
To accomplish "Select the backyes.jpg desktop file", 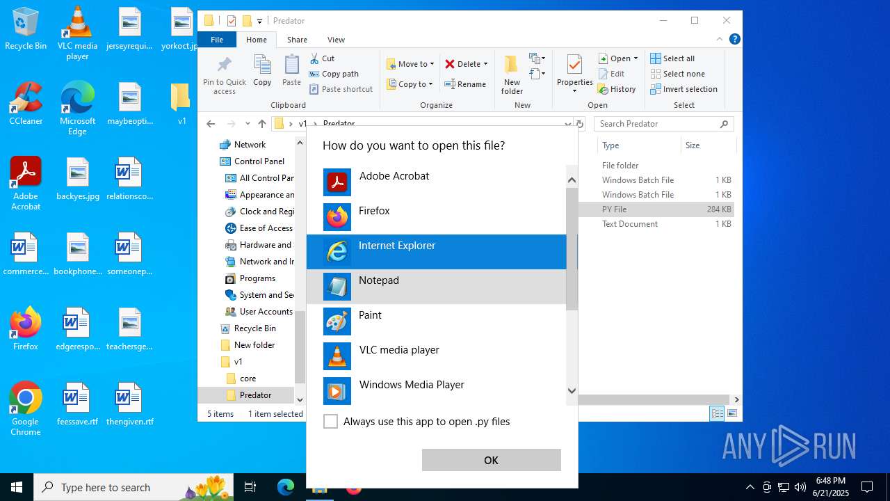I will (77, 179).
